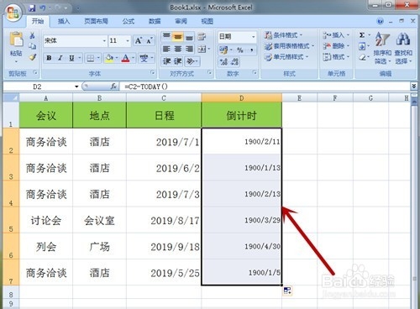Screen dimensions: 420x309
Task: Align text left
Action: pyautogui.click(x=166, y=50)
